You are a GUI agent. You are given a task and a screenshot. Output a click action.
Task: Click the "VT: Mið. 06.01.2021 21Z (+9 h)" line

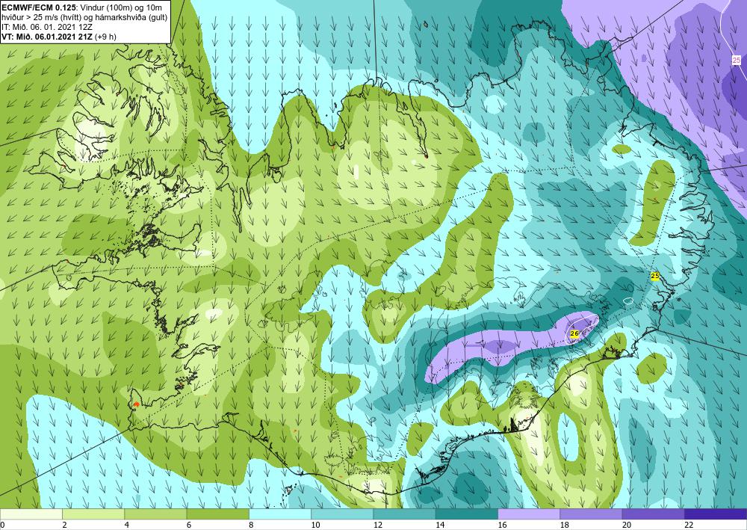pyautogui.click(x=59, y=36)
